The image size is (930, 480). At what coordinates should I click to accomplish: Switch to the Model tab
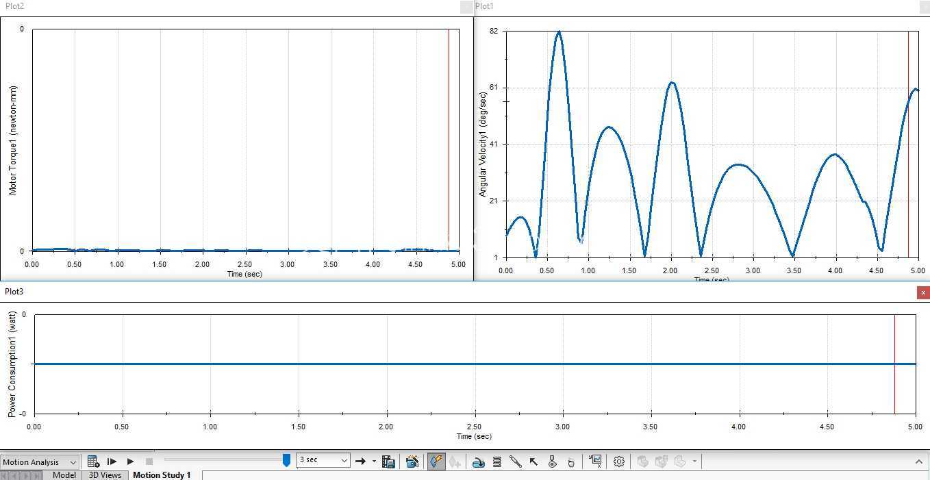64,475
